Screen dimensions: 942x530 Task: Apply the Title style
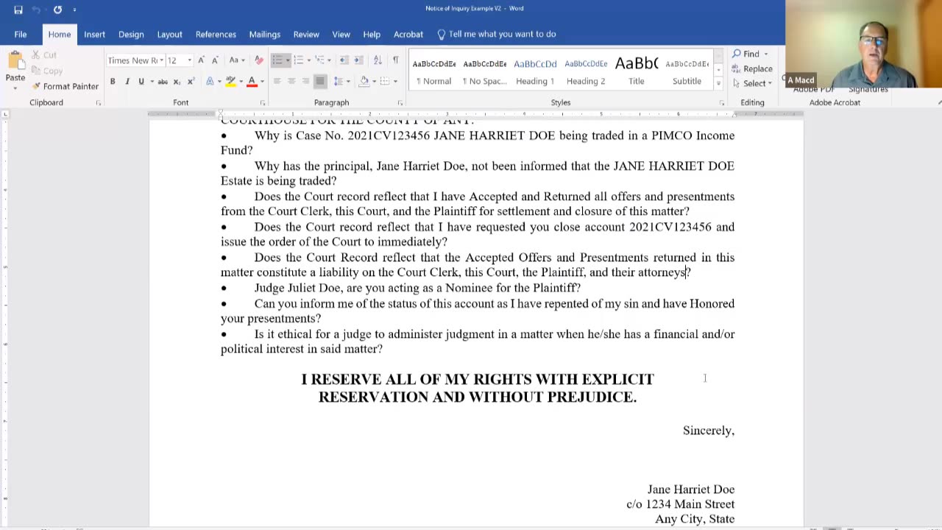(637, 71)
